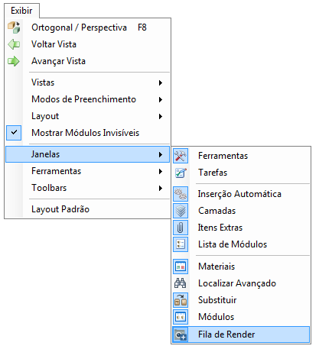The width and height of the screenshot is (319, 349).
Task: Select the Módulos window entry
Action: click(241, 317)
